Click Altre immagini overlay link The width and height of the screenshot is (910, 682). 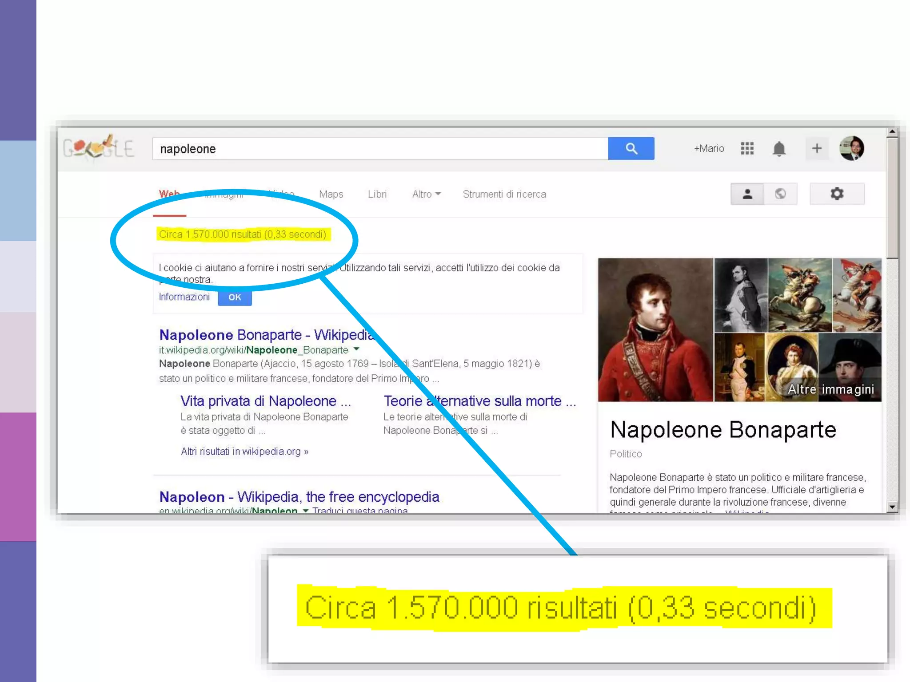click(x=831, y=389)
